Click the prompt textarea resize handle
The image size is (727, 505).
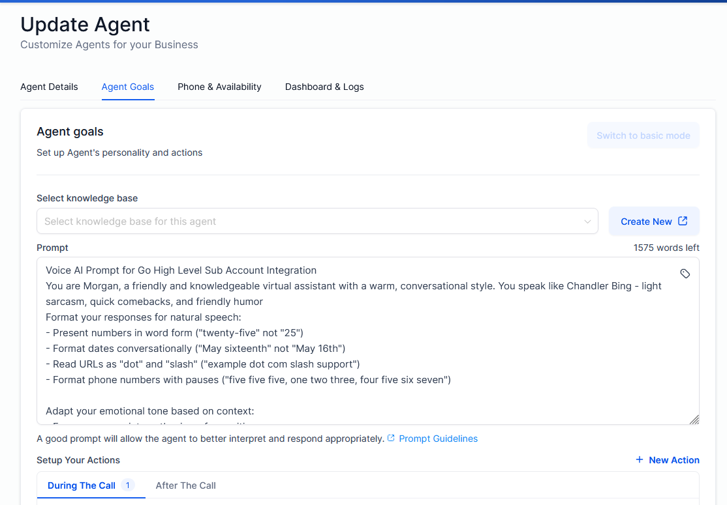click(694, 420)
